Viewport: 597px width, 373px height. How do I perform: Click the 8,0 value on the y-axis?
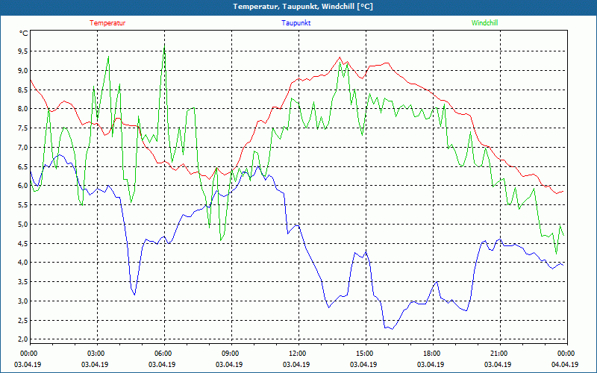(22, 109)
